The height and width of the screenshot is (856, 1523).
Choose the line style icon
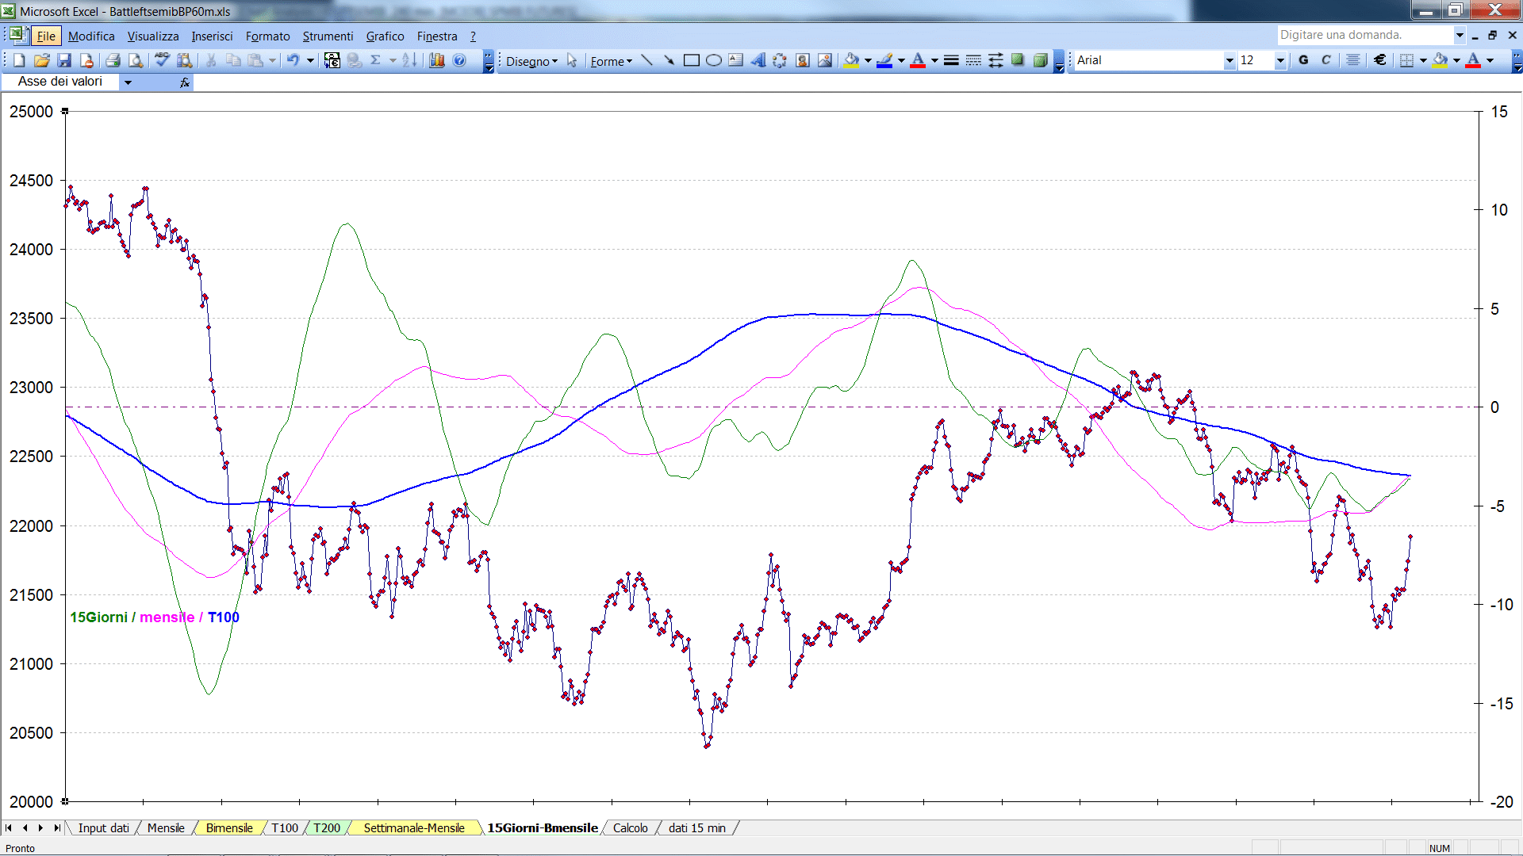click(x=951, y=60)
